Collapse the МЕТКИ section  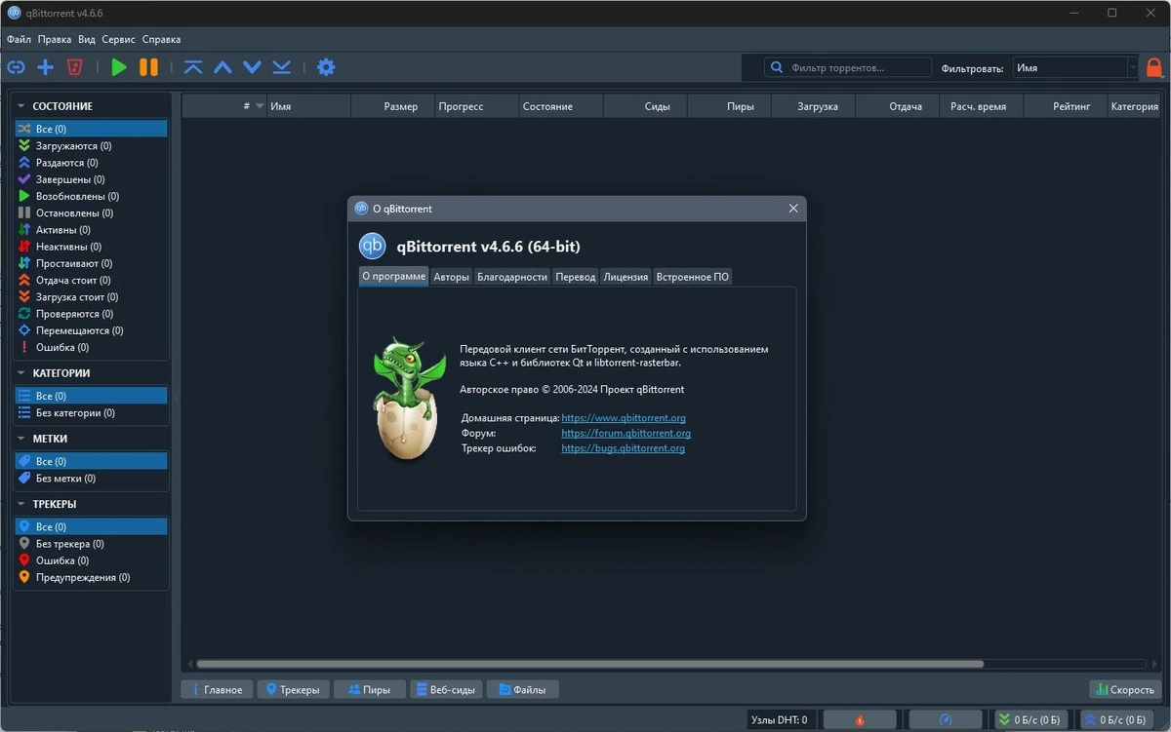click(x=21, y=439)
